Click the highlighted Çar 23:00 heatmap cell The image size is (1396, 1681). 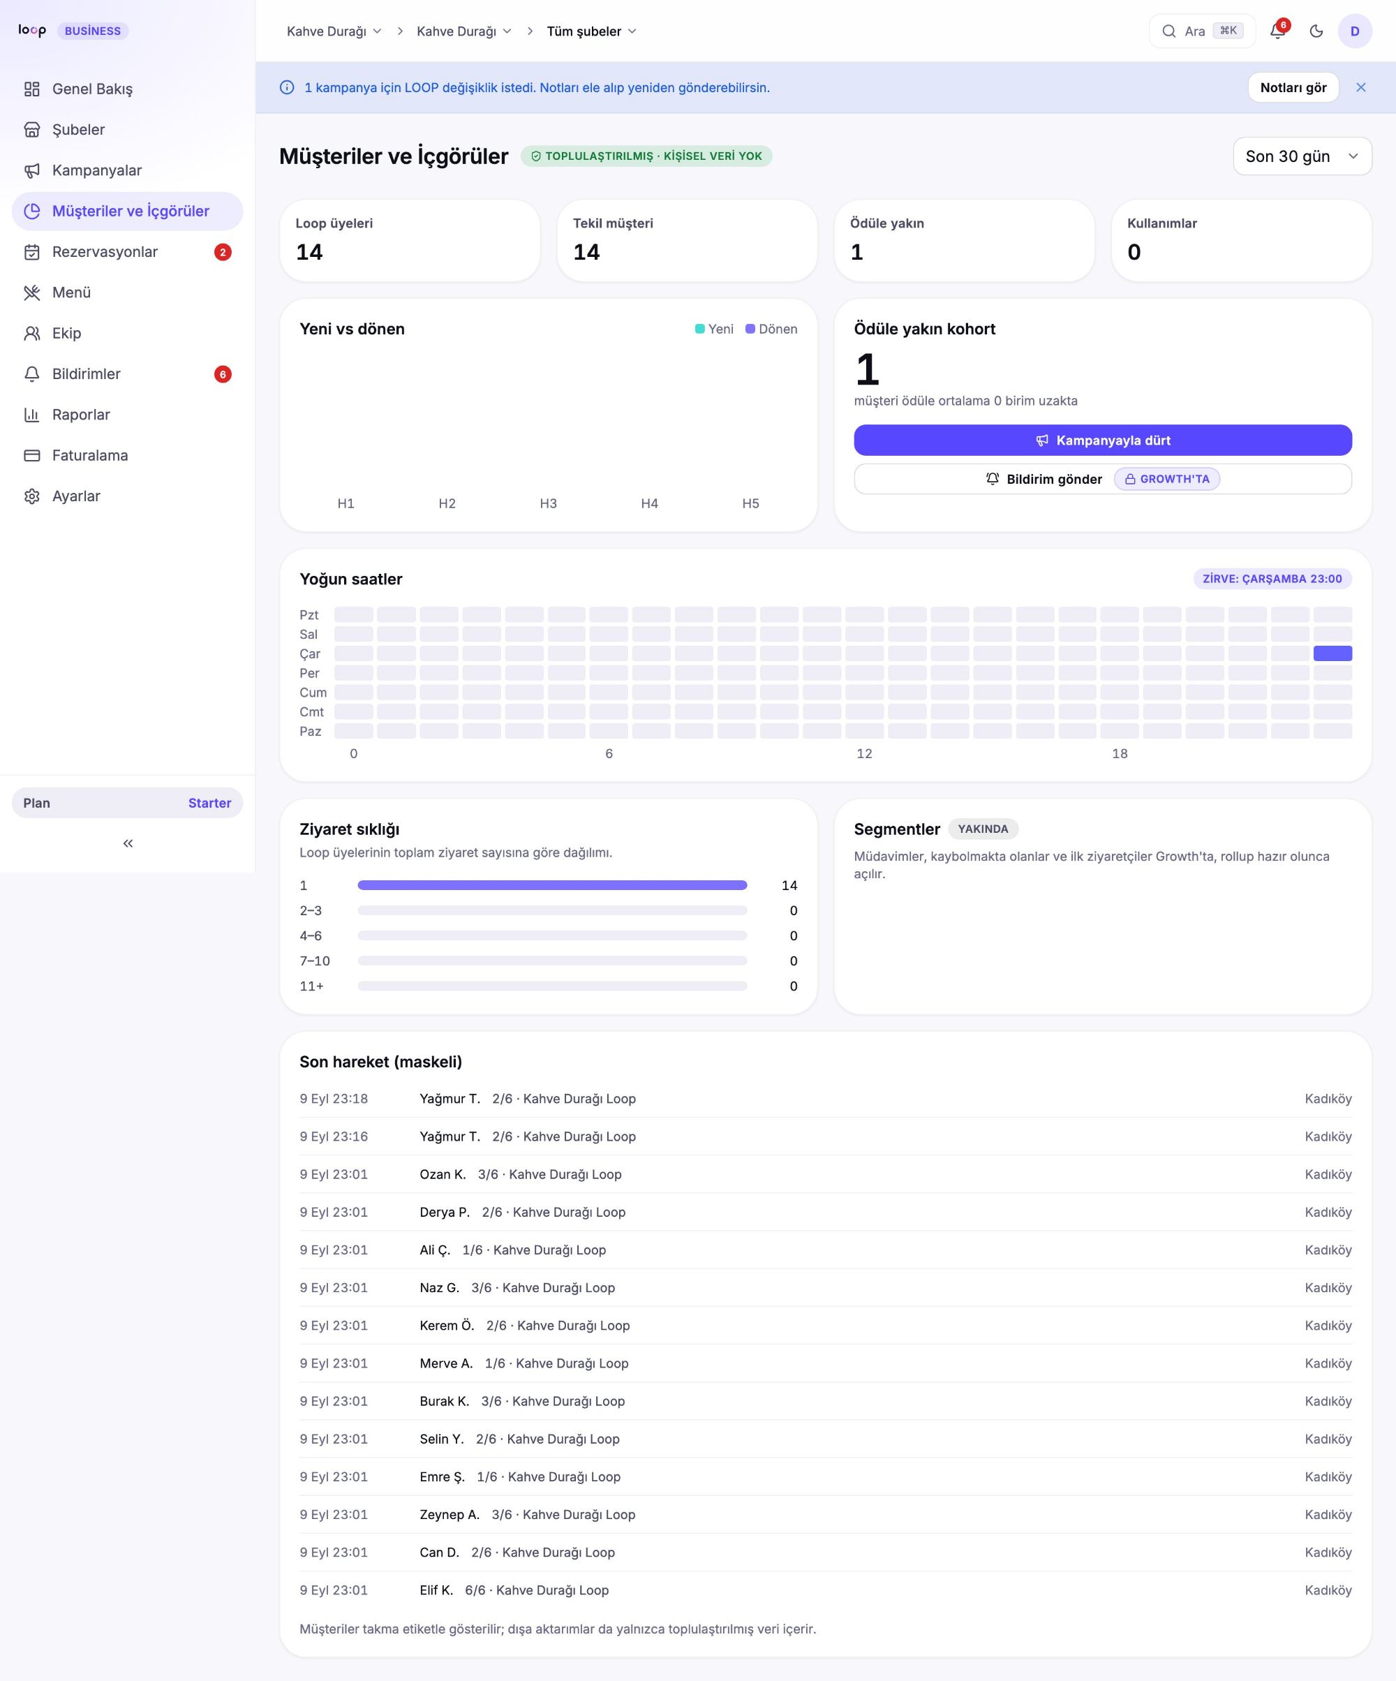click(1332, 654)
